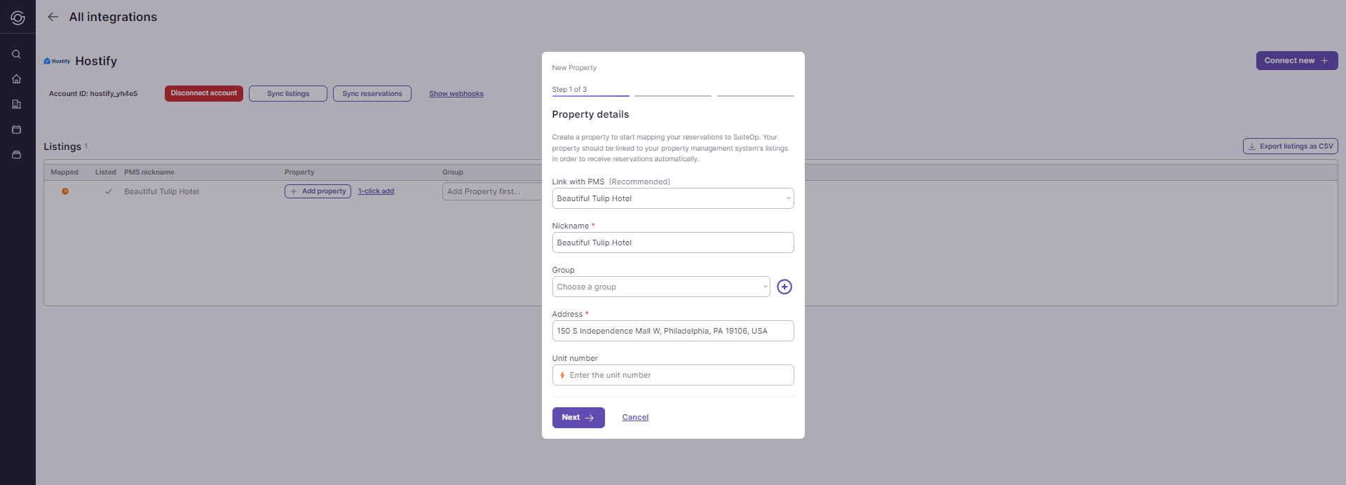
Task: Open the Choose a group dropdown
Action: [x=660, y=287]
